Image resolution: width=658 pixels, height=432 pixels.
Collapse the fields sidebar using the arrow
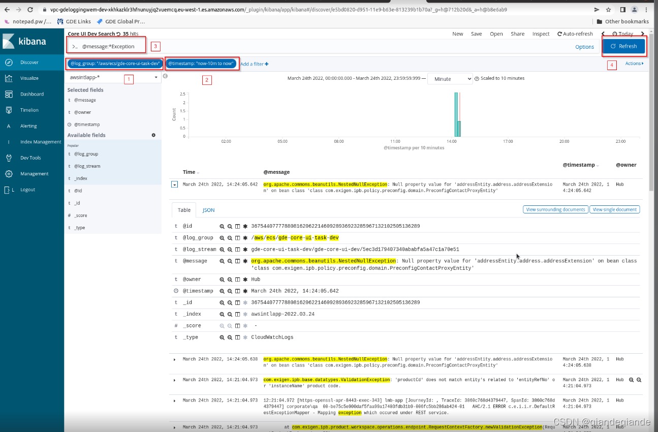click(x=165, y=76)
